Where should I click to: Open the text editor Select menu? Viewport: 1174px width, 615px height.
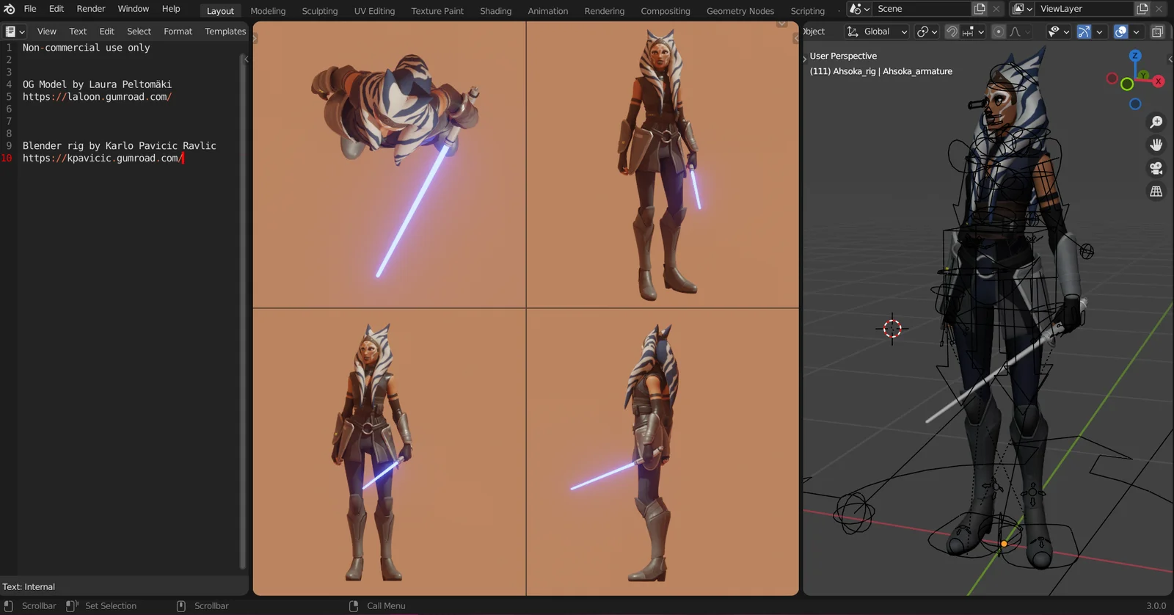point(139,32)
